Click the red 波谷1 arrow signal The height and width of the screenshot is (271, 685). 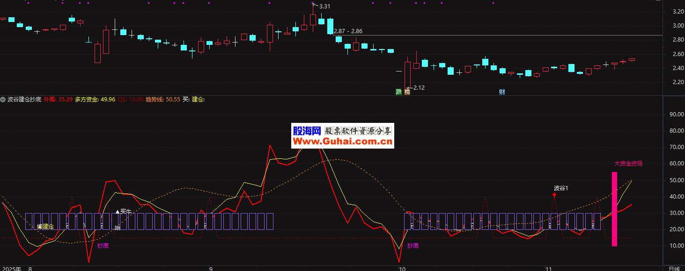554,195
